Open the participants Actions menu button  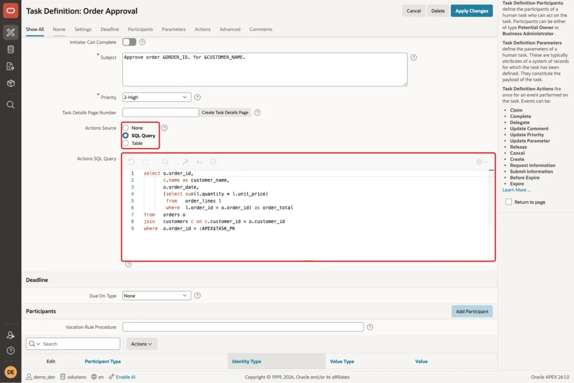(142, 344)
